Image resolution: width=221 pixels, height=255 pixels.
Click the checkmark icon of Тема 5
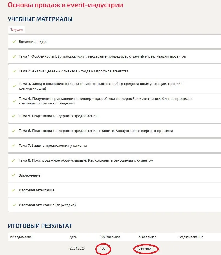pyautogui.click(x=14, y=116)
